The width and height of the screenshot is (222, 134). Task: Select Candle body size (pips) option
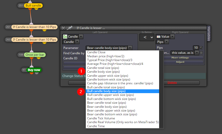pyautogui.click(x=122, y=72)
